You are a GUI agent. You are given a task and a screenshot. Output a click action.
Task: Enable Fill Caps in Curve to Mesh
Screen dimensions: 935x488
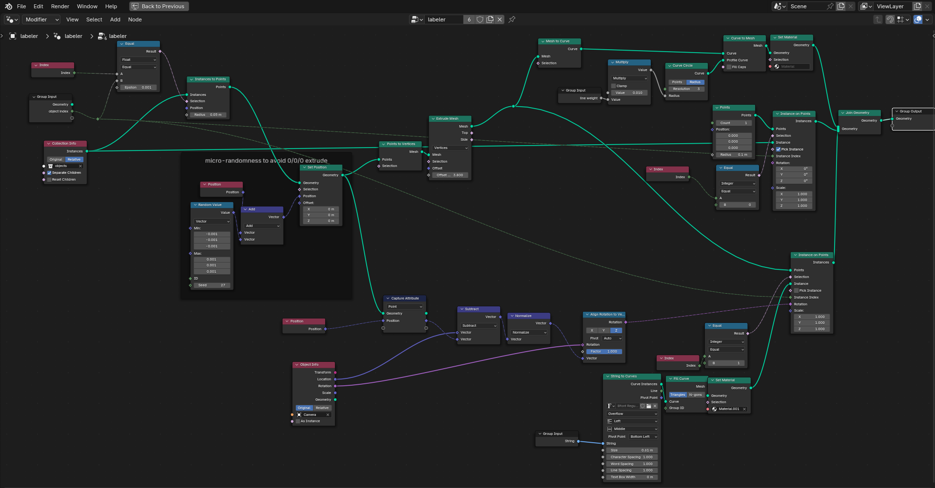click(x=729, y=67)
